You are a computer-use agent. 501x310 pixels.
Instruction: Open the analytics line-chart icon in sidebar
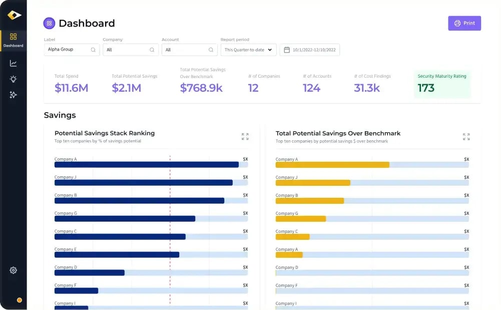[x=13, y=63]
